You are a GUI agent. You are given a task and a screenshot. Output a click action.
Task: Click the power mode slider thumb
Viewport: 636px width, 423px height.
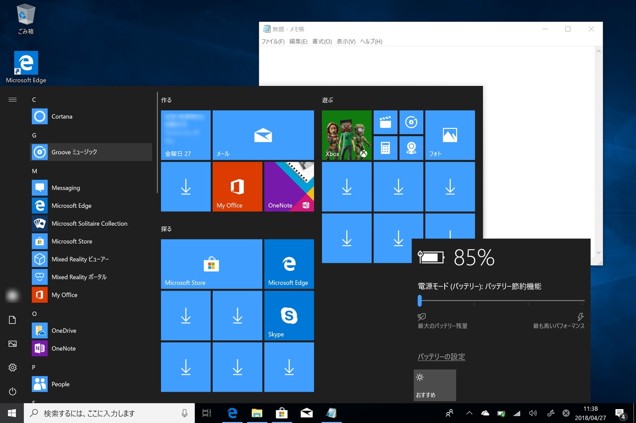[420, 301]
